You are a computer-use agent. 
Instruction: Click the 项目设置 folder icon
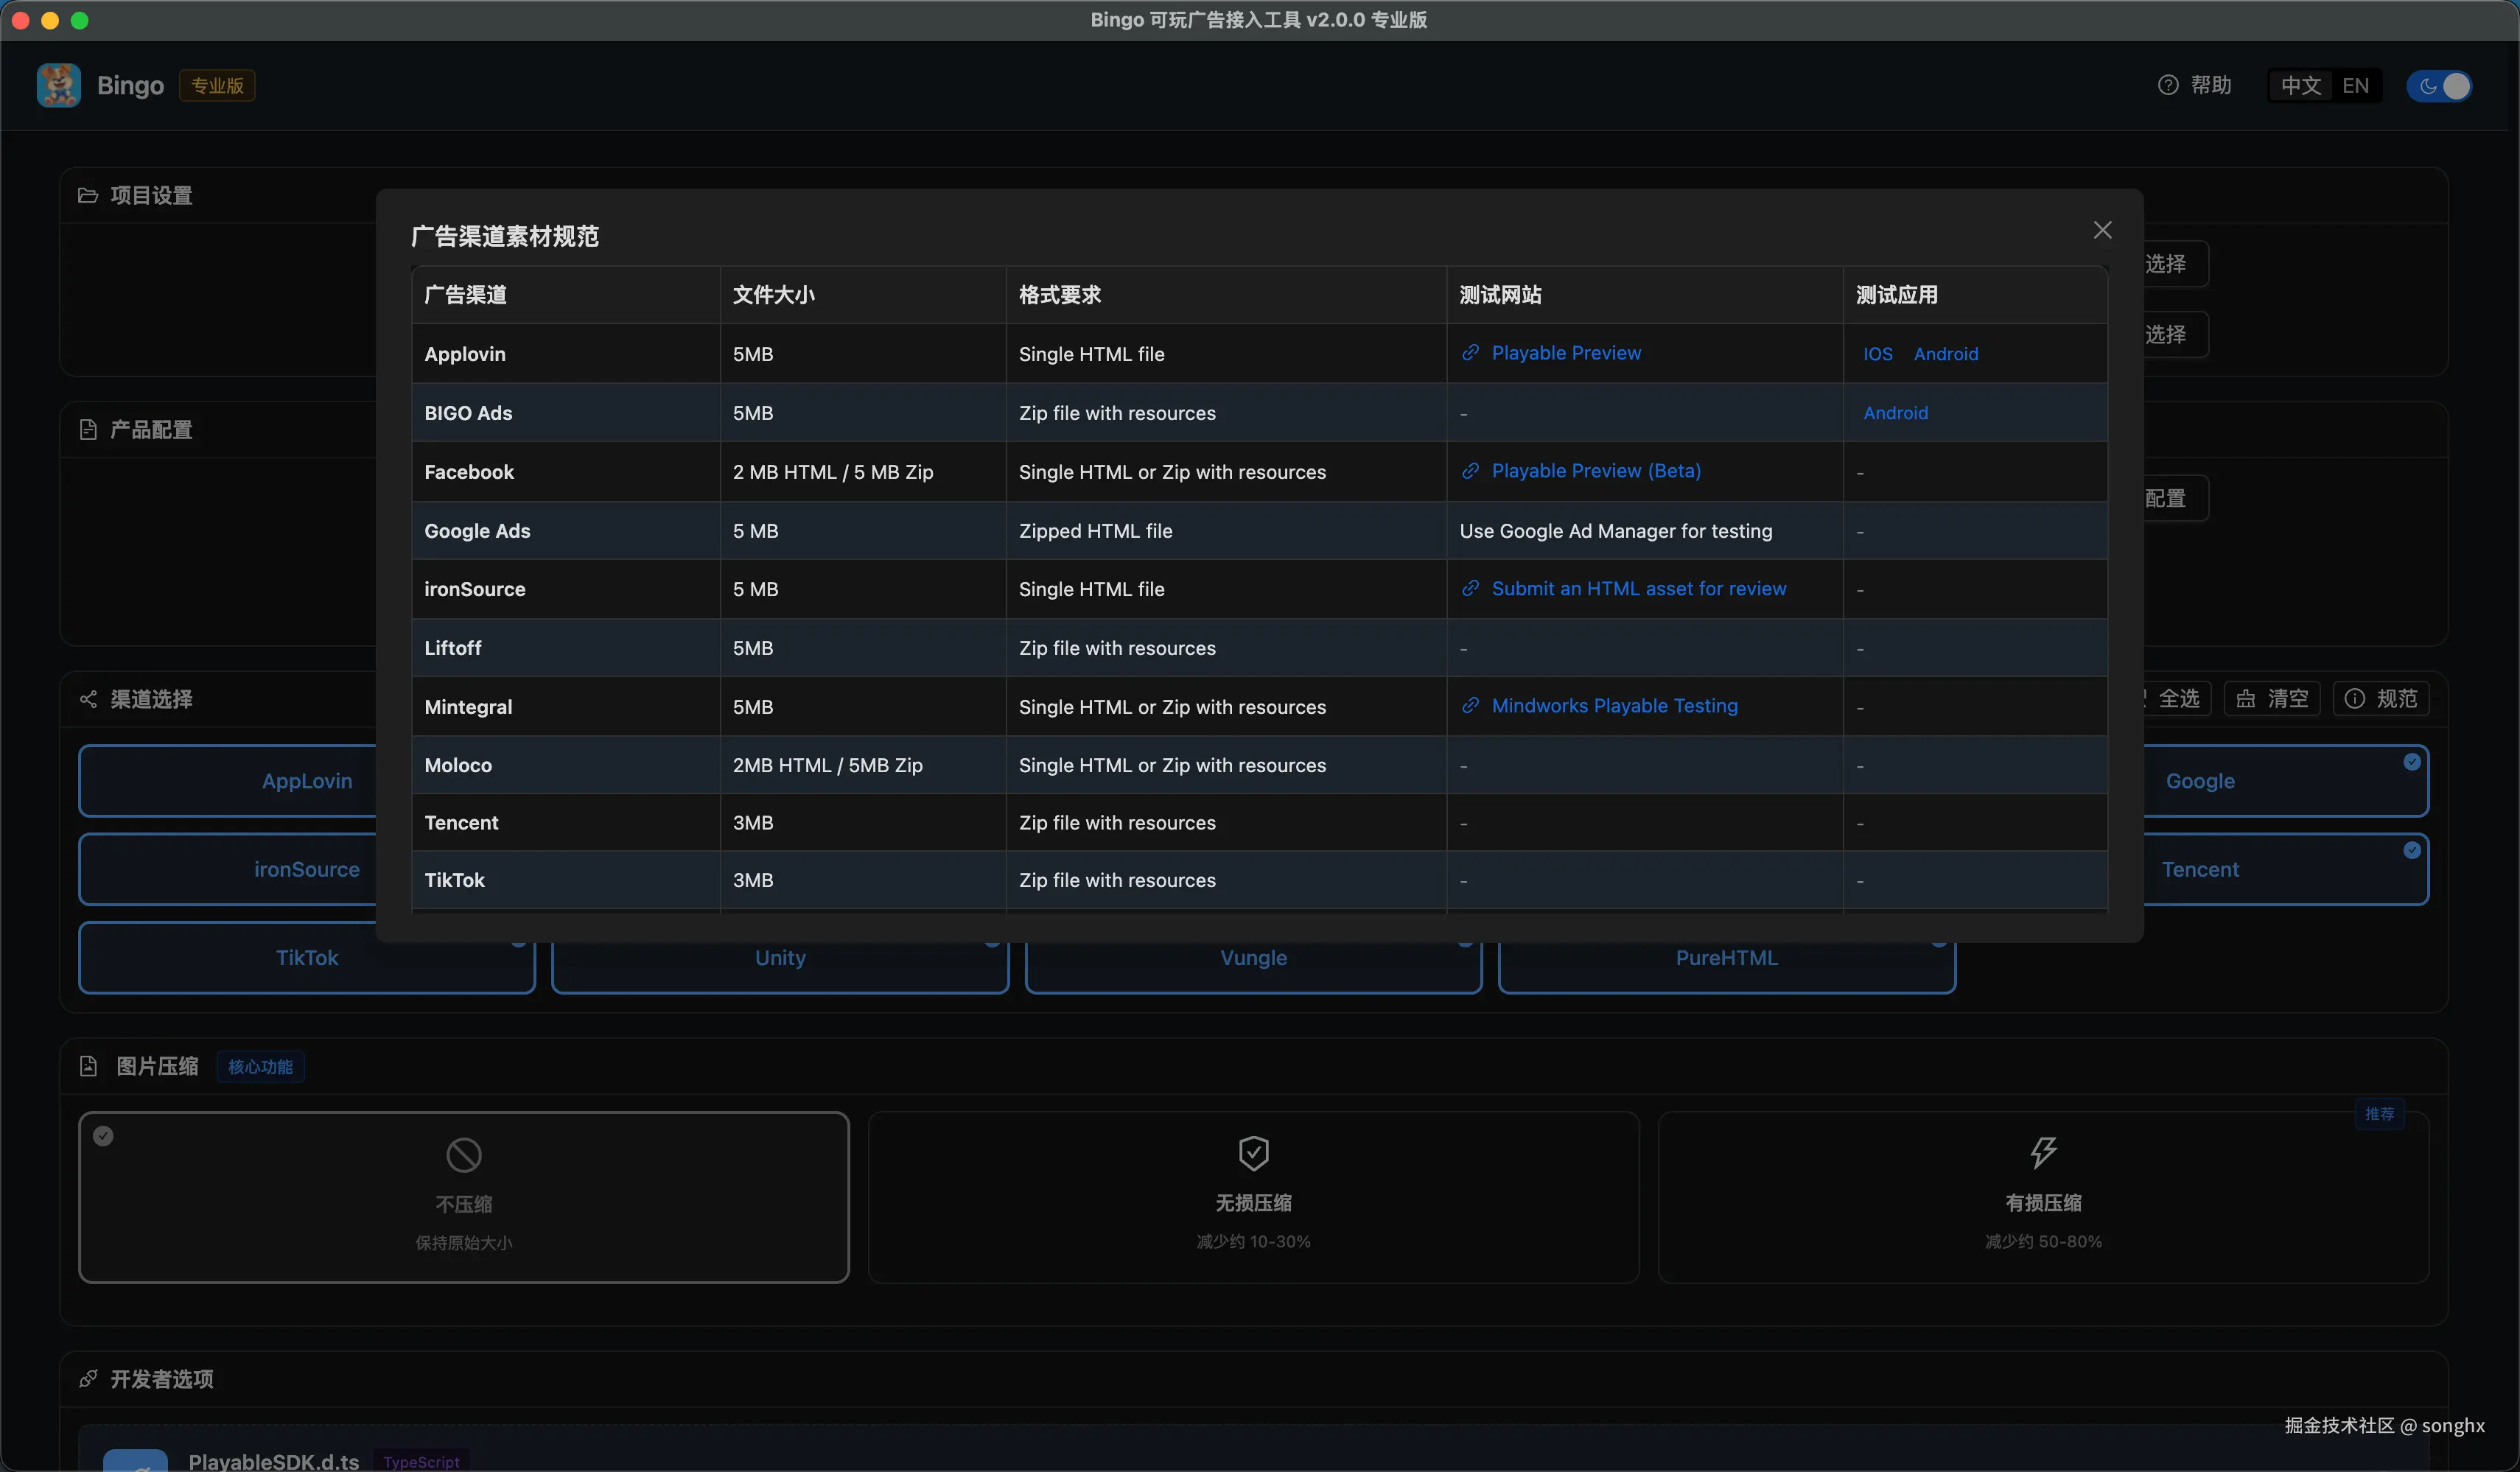click(x=88, y=195)
